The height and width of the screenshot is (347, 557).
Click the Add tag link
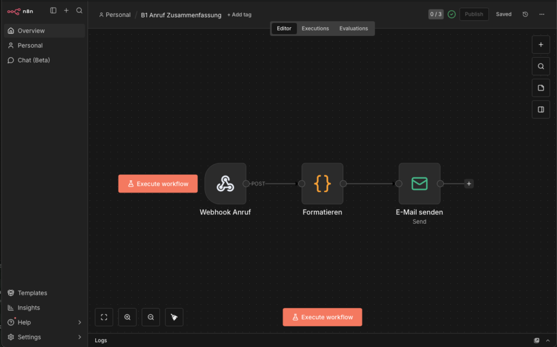point(239,15)
